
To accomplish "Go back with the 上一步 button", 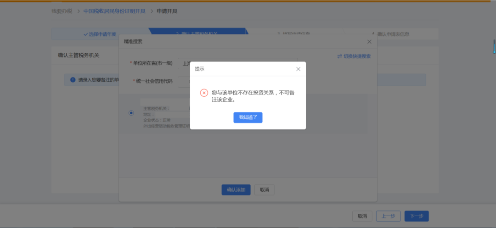I will pos(389,216).
